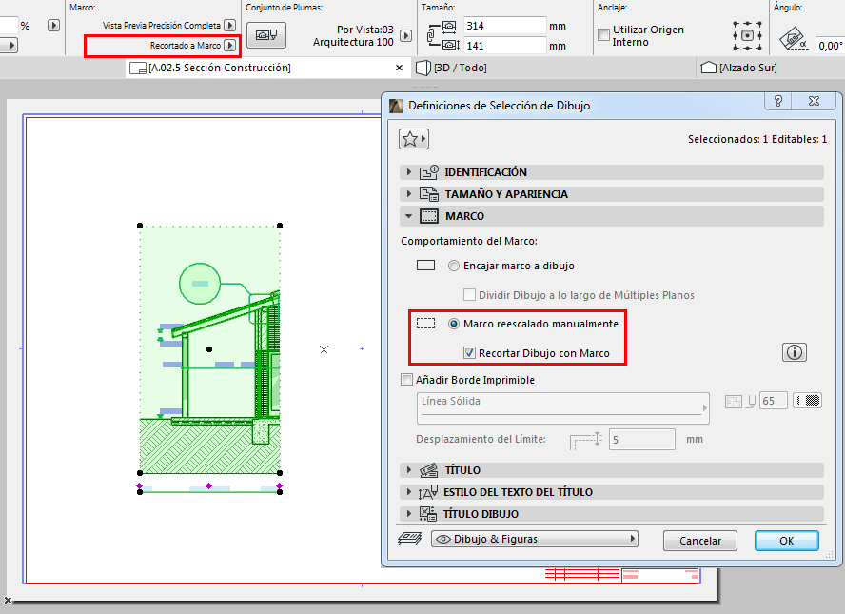Click the Seleccionados: 1 Editables: 1 text
This screenshot has height=614, width=845.
757,139
